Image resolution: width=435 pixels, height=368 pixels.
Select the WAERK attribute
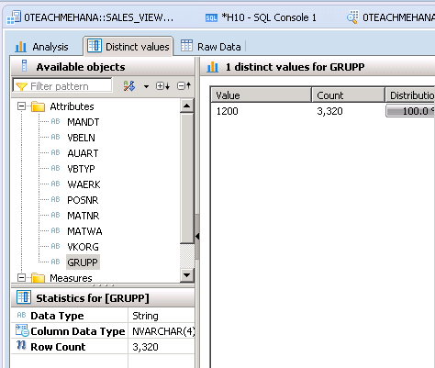(x=84, y=184)
